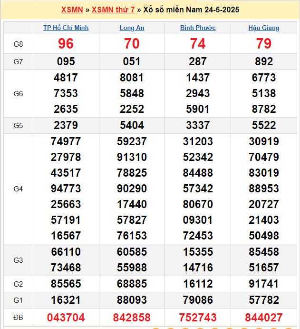Click the G4 number 91310

(132, 157)
